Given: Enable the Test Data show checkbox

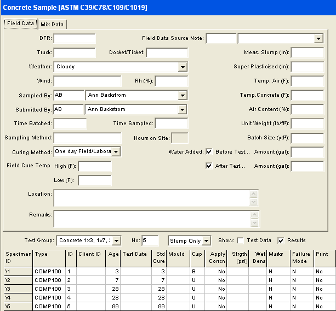Looking at the screenshot, I should click(x=240, y=240).
